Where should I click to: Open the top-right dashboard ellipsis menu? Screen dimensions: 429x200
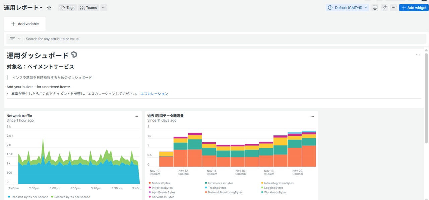pos(393,8)
